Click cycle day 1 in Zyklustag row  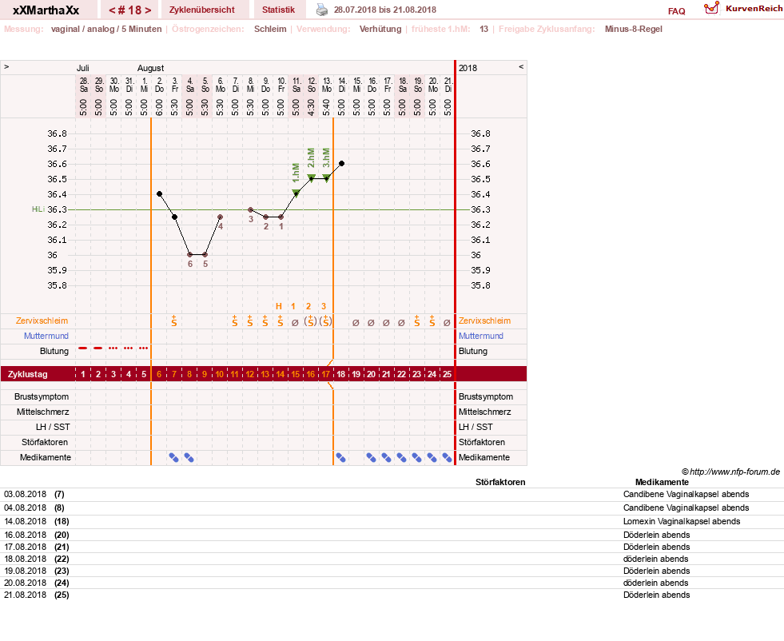[x=83, y=374]
